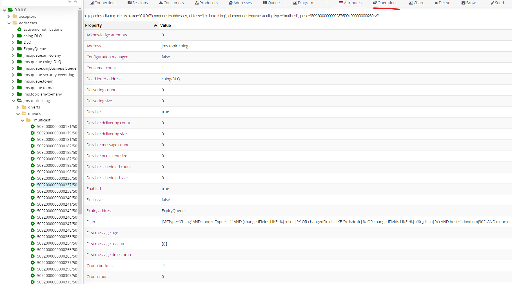Expand the DLQ folder
This screenshot has width=512, height=284.
tap(13, 43)
